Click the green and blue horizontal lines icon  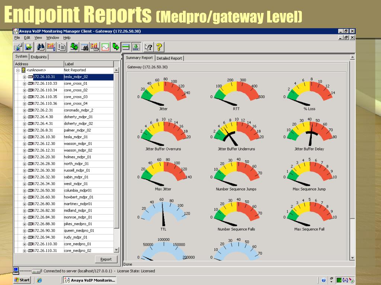126,47
